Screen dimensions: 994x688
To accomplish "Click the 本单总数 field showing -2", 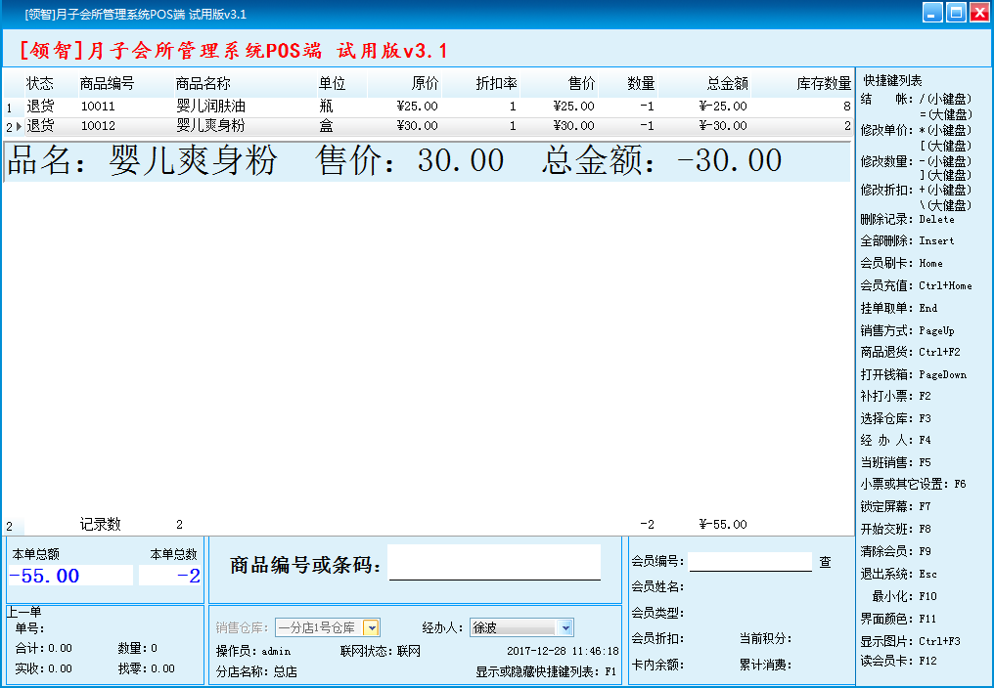I will (x=171, y=576).
